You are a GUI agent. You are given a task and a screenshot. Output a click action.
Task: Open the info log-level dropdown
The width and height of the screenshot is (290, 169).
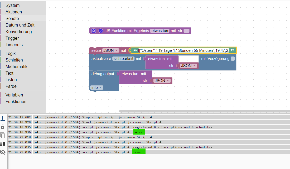pos(96,88)
